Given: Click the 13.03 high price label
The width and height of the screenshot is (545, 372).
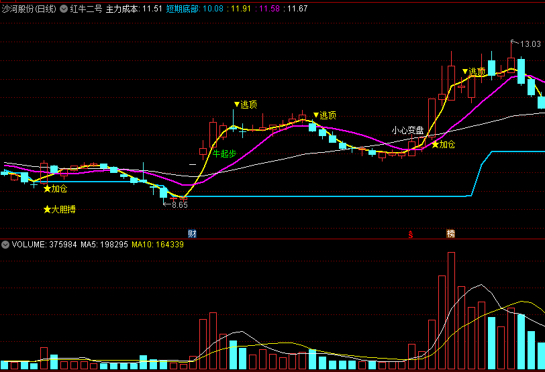Looking at the screenshot, I should 530,44.
